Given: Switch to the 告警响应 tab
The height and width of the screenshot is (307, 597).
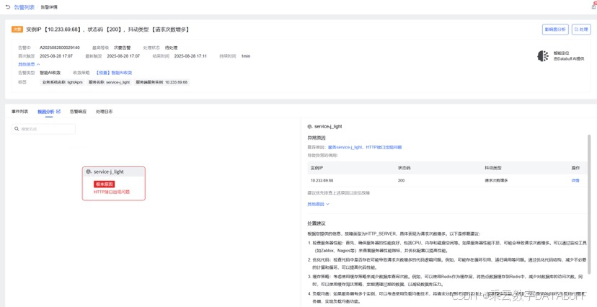Looking at the screenshot, I should pyautogui.click(x=78, y=112).
